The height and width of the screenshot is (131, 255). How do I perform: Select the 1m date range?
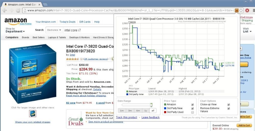coord(122,111)
